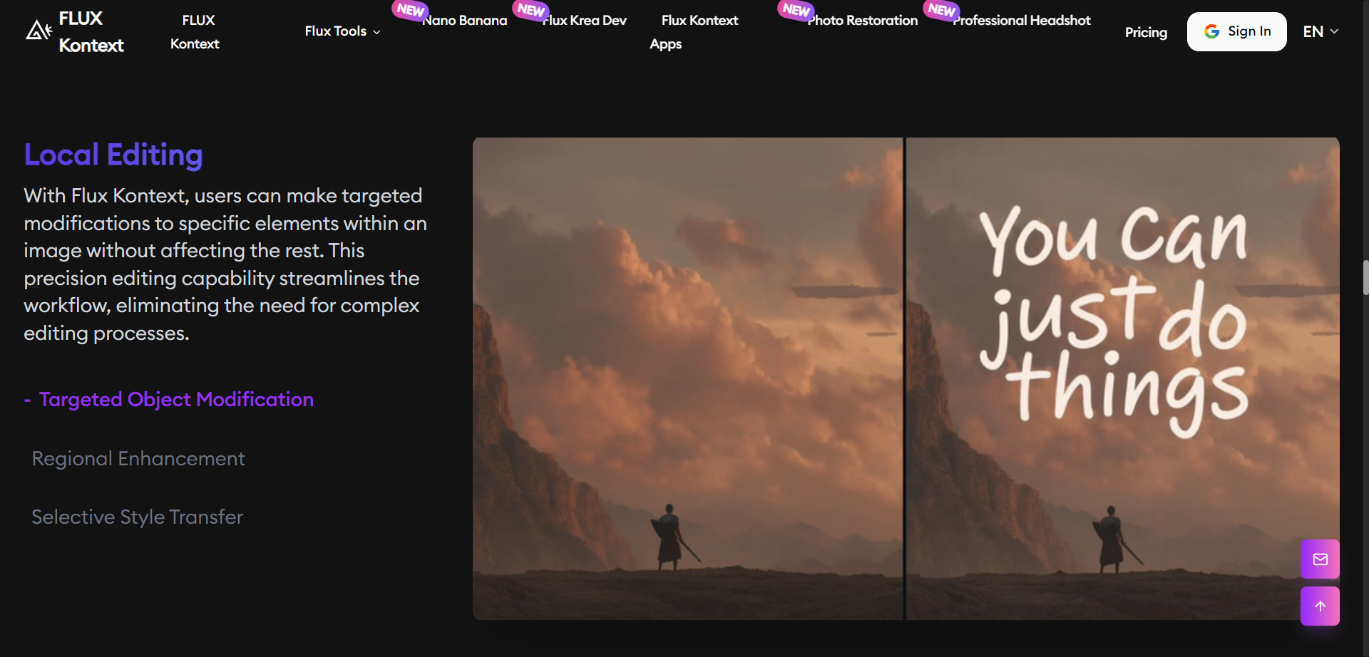Click the EN language chevron arrow
Image resolution: width=1369 pixels, height=657 pixels.
tap(1334, 31)
